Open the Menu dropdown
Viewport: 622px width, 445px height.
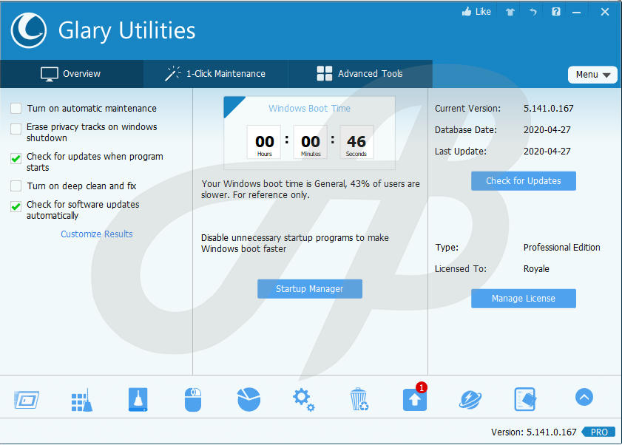592,75
